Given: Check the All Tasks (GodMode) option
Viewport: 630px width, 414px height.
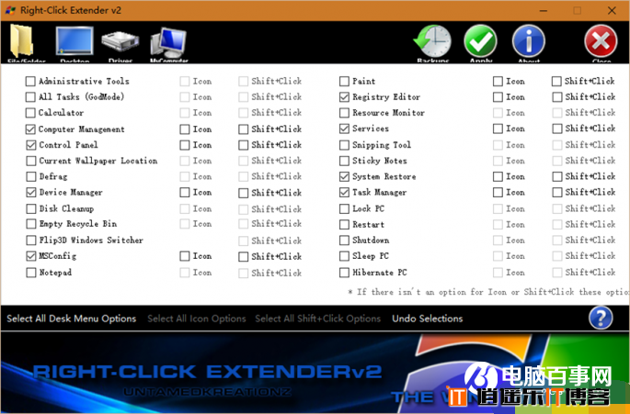Looking at the screenshot, I should (x=30, y=97).
